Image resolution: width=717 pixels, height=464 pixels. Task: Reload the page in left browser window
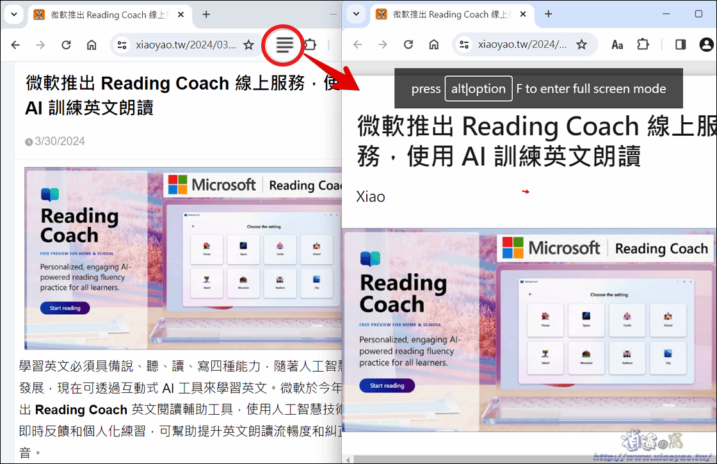pos(67,45)
